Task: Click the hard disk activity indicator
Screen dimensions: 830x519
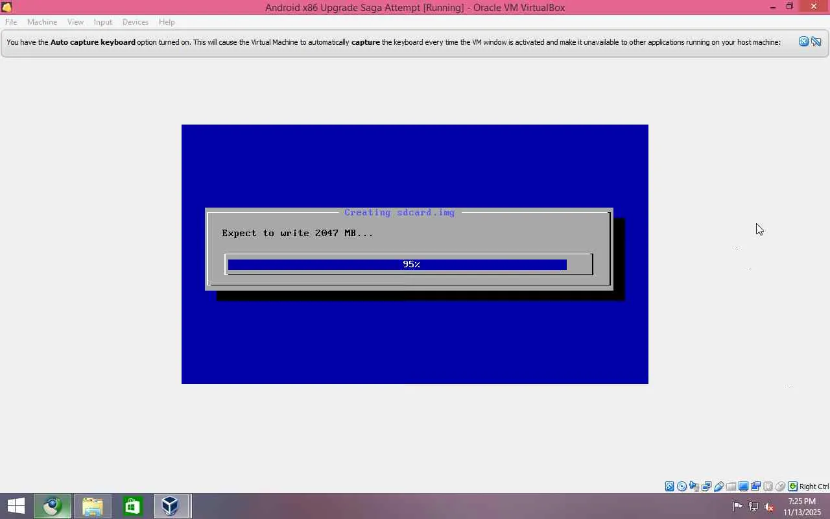Action: click(670, 487)
